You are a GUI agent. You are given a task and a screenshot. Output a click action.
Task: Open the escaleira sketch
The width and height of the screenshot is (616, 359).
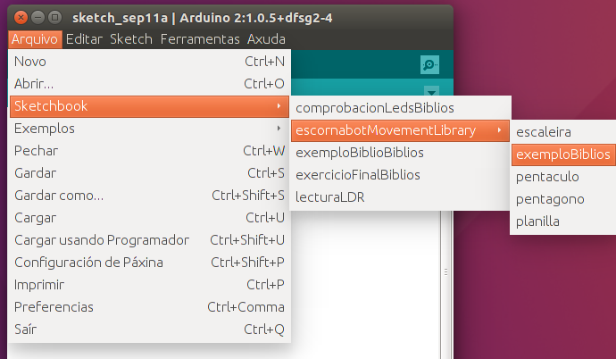(x=544, y=132)
